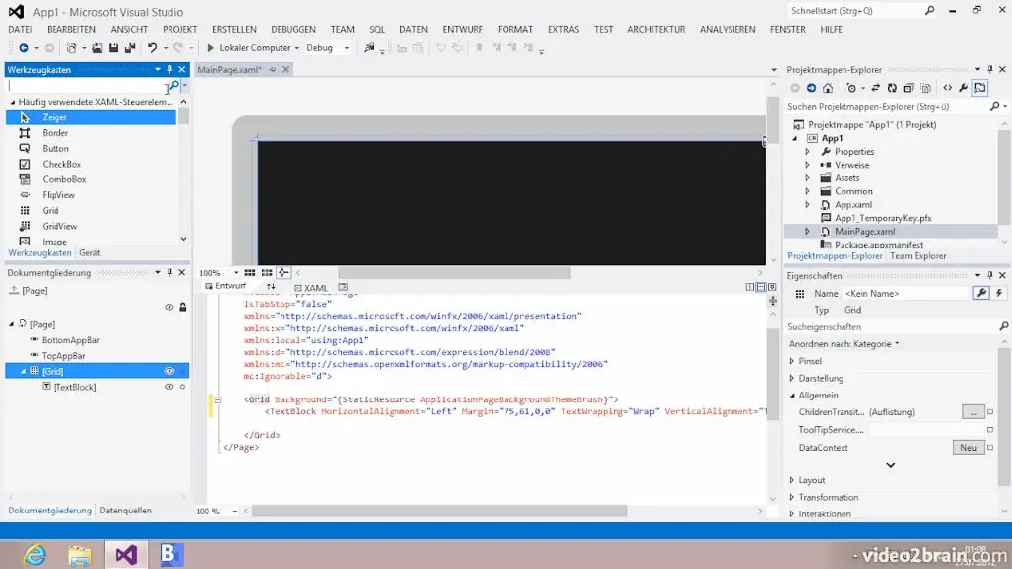Open the ENTWURF menu

(462, 29)
